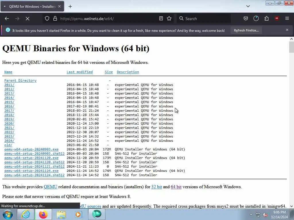
Task: Open qemu-w64-setup-20240903.sha512 file
Action: (x=34, y=154)
